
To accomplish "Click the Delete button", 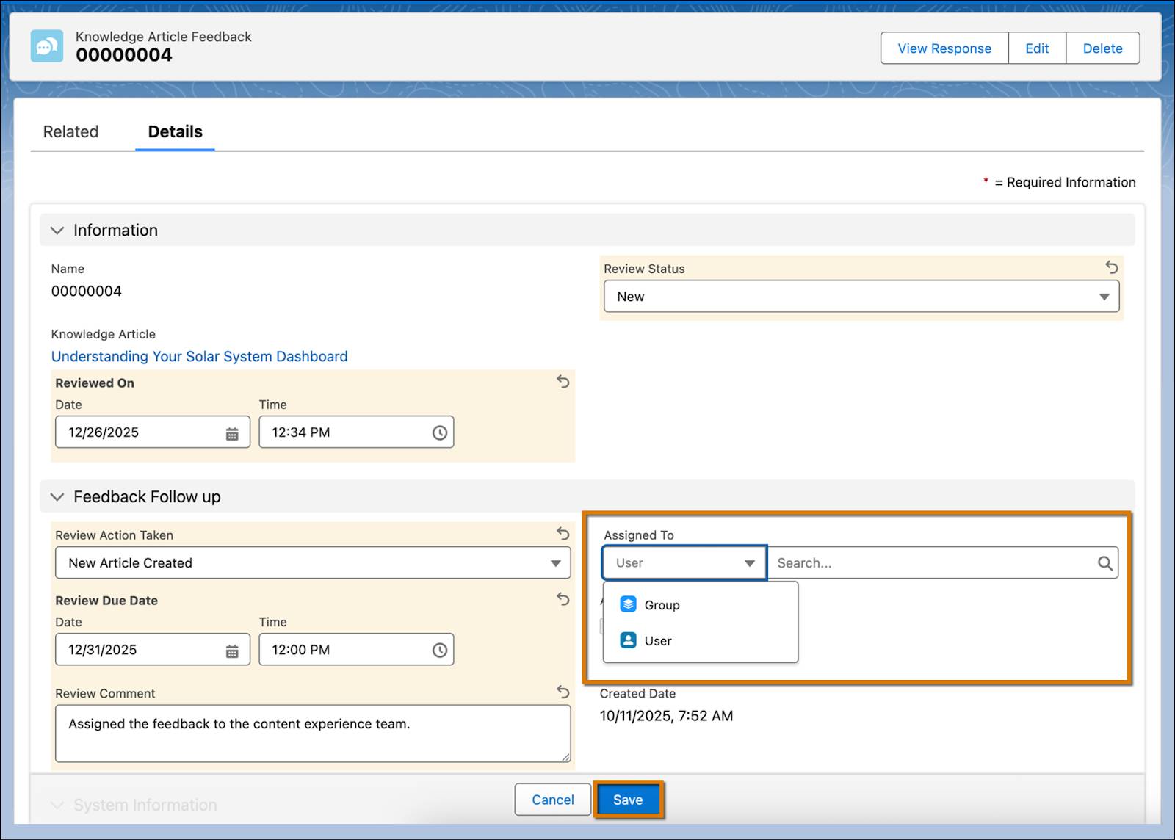I will click(1102, 48).
